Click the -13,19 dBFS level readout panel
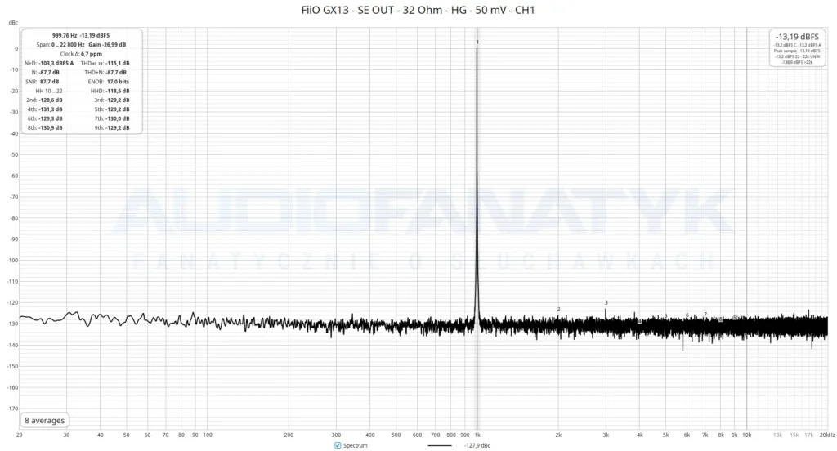Viewport: 837px width, 451px height. [x=797, y=48]
